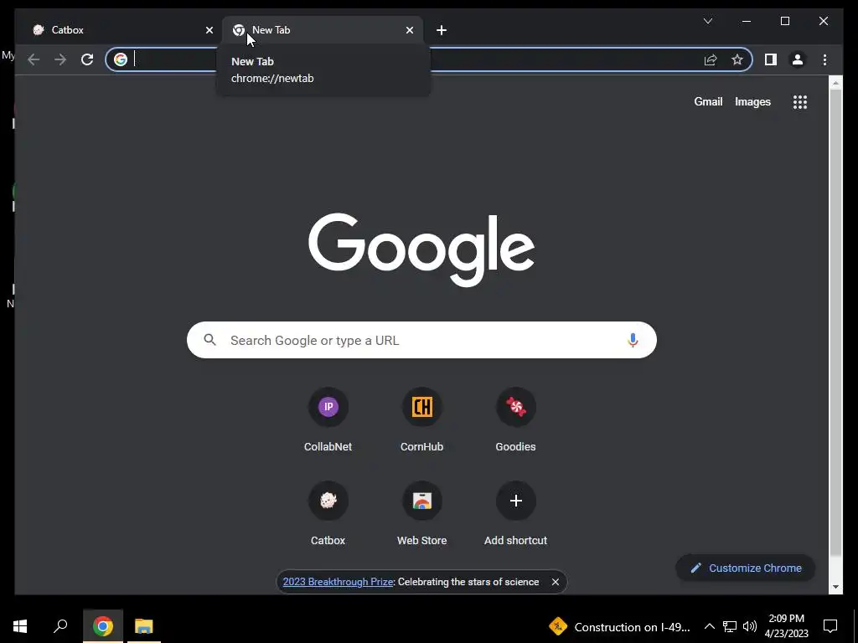
Task: Click the Google icon in address bar
Action: 121,59
